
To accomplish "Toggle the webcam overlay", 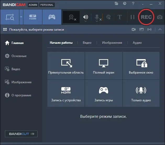I will pyautogui.click(x=71, y=17).
